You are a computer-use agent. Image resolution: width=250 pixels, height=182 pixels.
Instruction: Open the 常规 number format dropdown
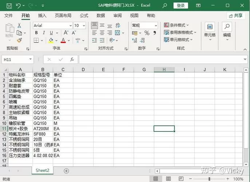pos(156,25)
